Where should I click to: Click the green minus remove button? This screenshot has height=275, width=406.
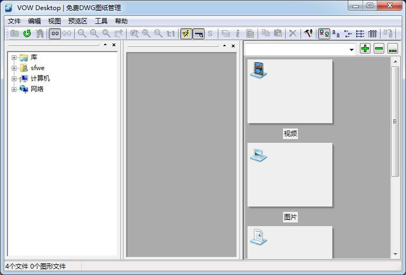click(379, 48)
